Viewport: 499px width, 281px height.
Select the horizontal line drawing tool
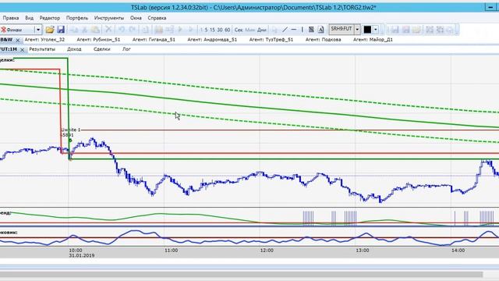[x=294, y=30]
